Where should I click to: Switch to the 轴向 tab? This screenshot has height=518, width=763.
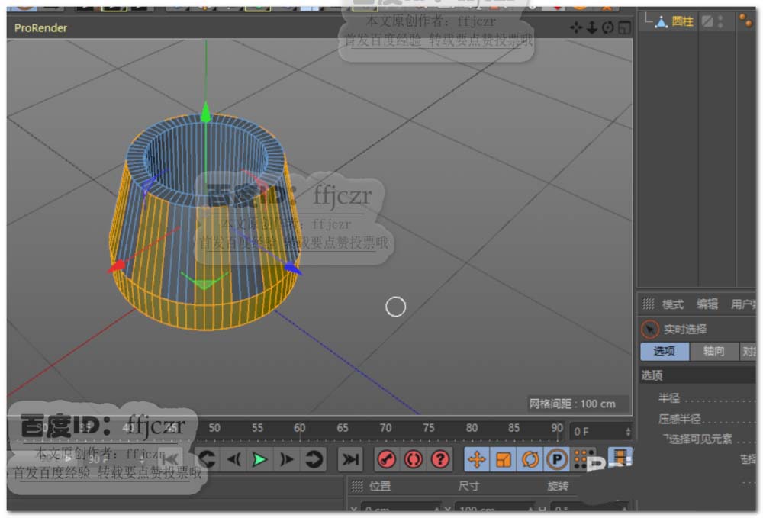click(713, 351)
